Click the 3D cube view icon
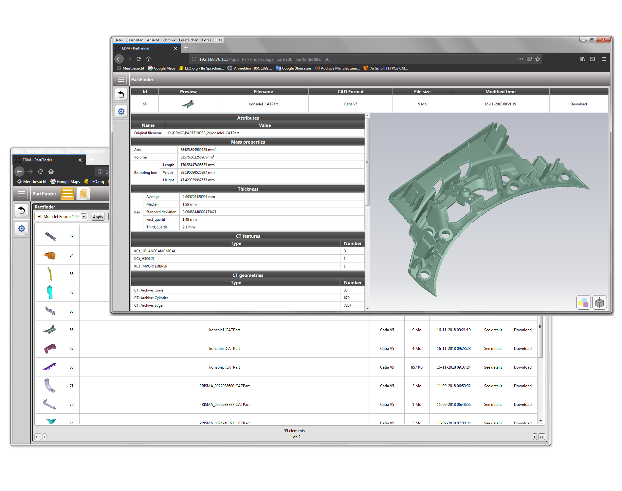 tap(599, 303)
